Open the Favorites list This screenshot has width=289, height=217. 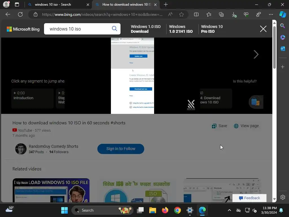coord(209,14)
